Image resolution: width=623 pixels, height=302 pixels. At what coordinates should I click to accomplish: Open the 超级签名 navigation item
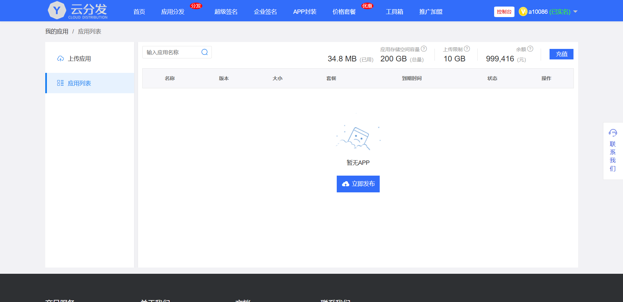point(226,12)
